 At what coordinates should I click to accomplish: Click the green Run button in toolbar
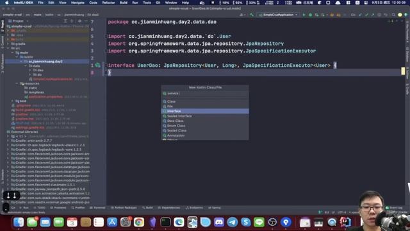(304, 15)
